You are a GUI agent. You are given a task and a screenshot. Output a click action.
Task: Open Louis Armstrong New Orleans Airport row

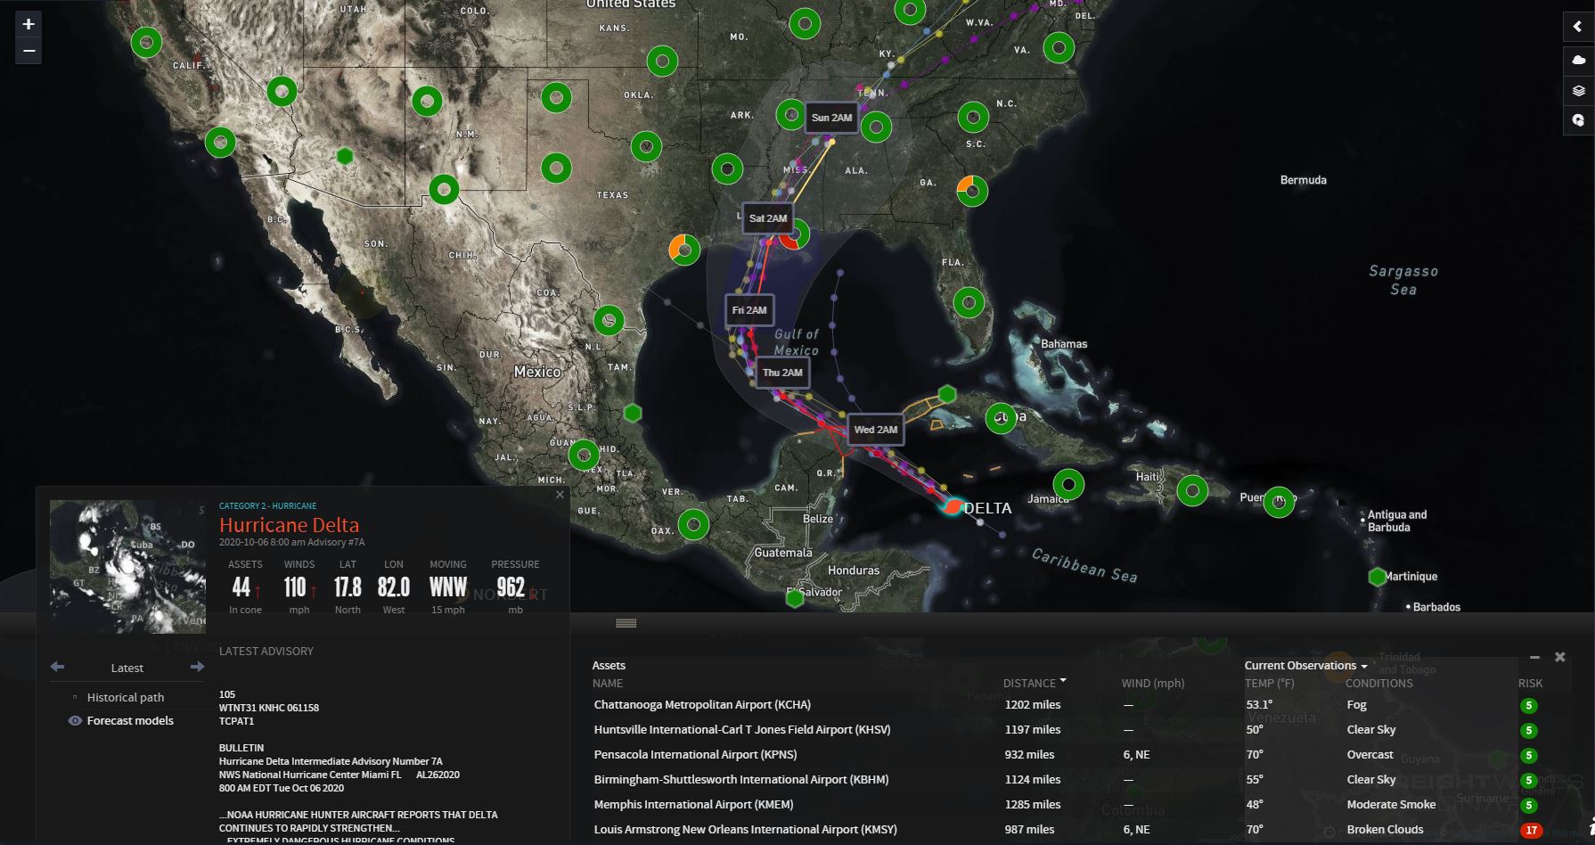coord(745,830)
